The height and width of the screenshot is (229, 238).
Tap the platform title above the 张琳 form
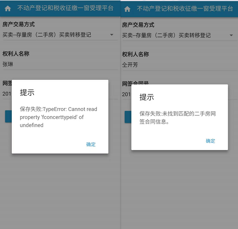(65, 8)
